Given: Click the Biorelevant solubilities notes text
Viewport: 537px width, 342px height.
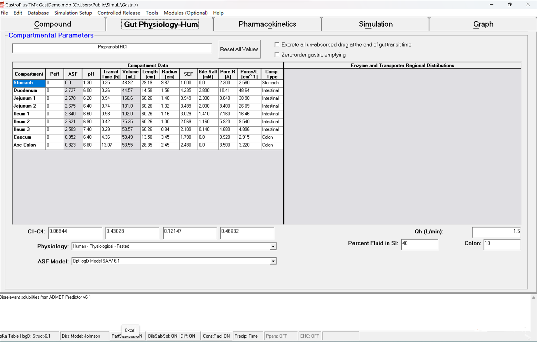Looking at the screenshot, I should tap(45, 297).
